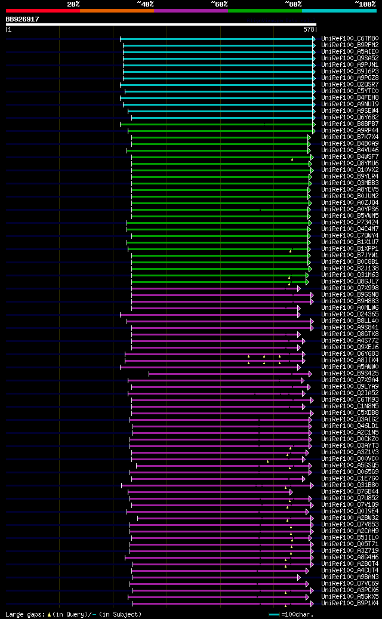
Task: Click the cyan arrowhead of UniRef100_Q6Y682
Action: (314, 117)
